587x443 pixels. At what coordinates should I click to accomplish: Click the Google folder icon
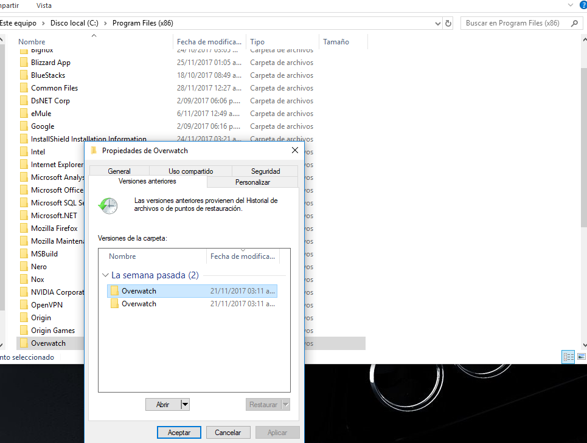(x=24, y=126)
